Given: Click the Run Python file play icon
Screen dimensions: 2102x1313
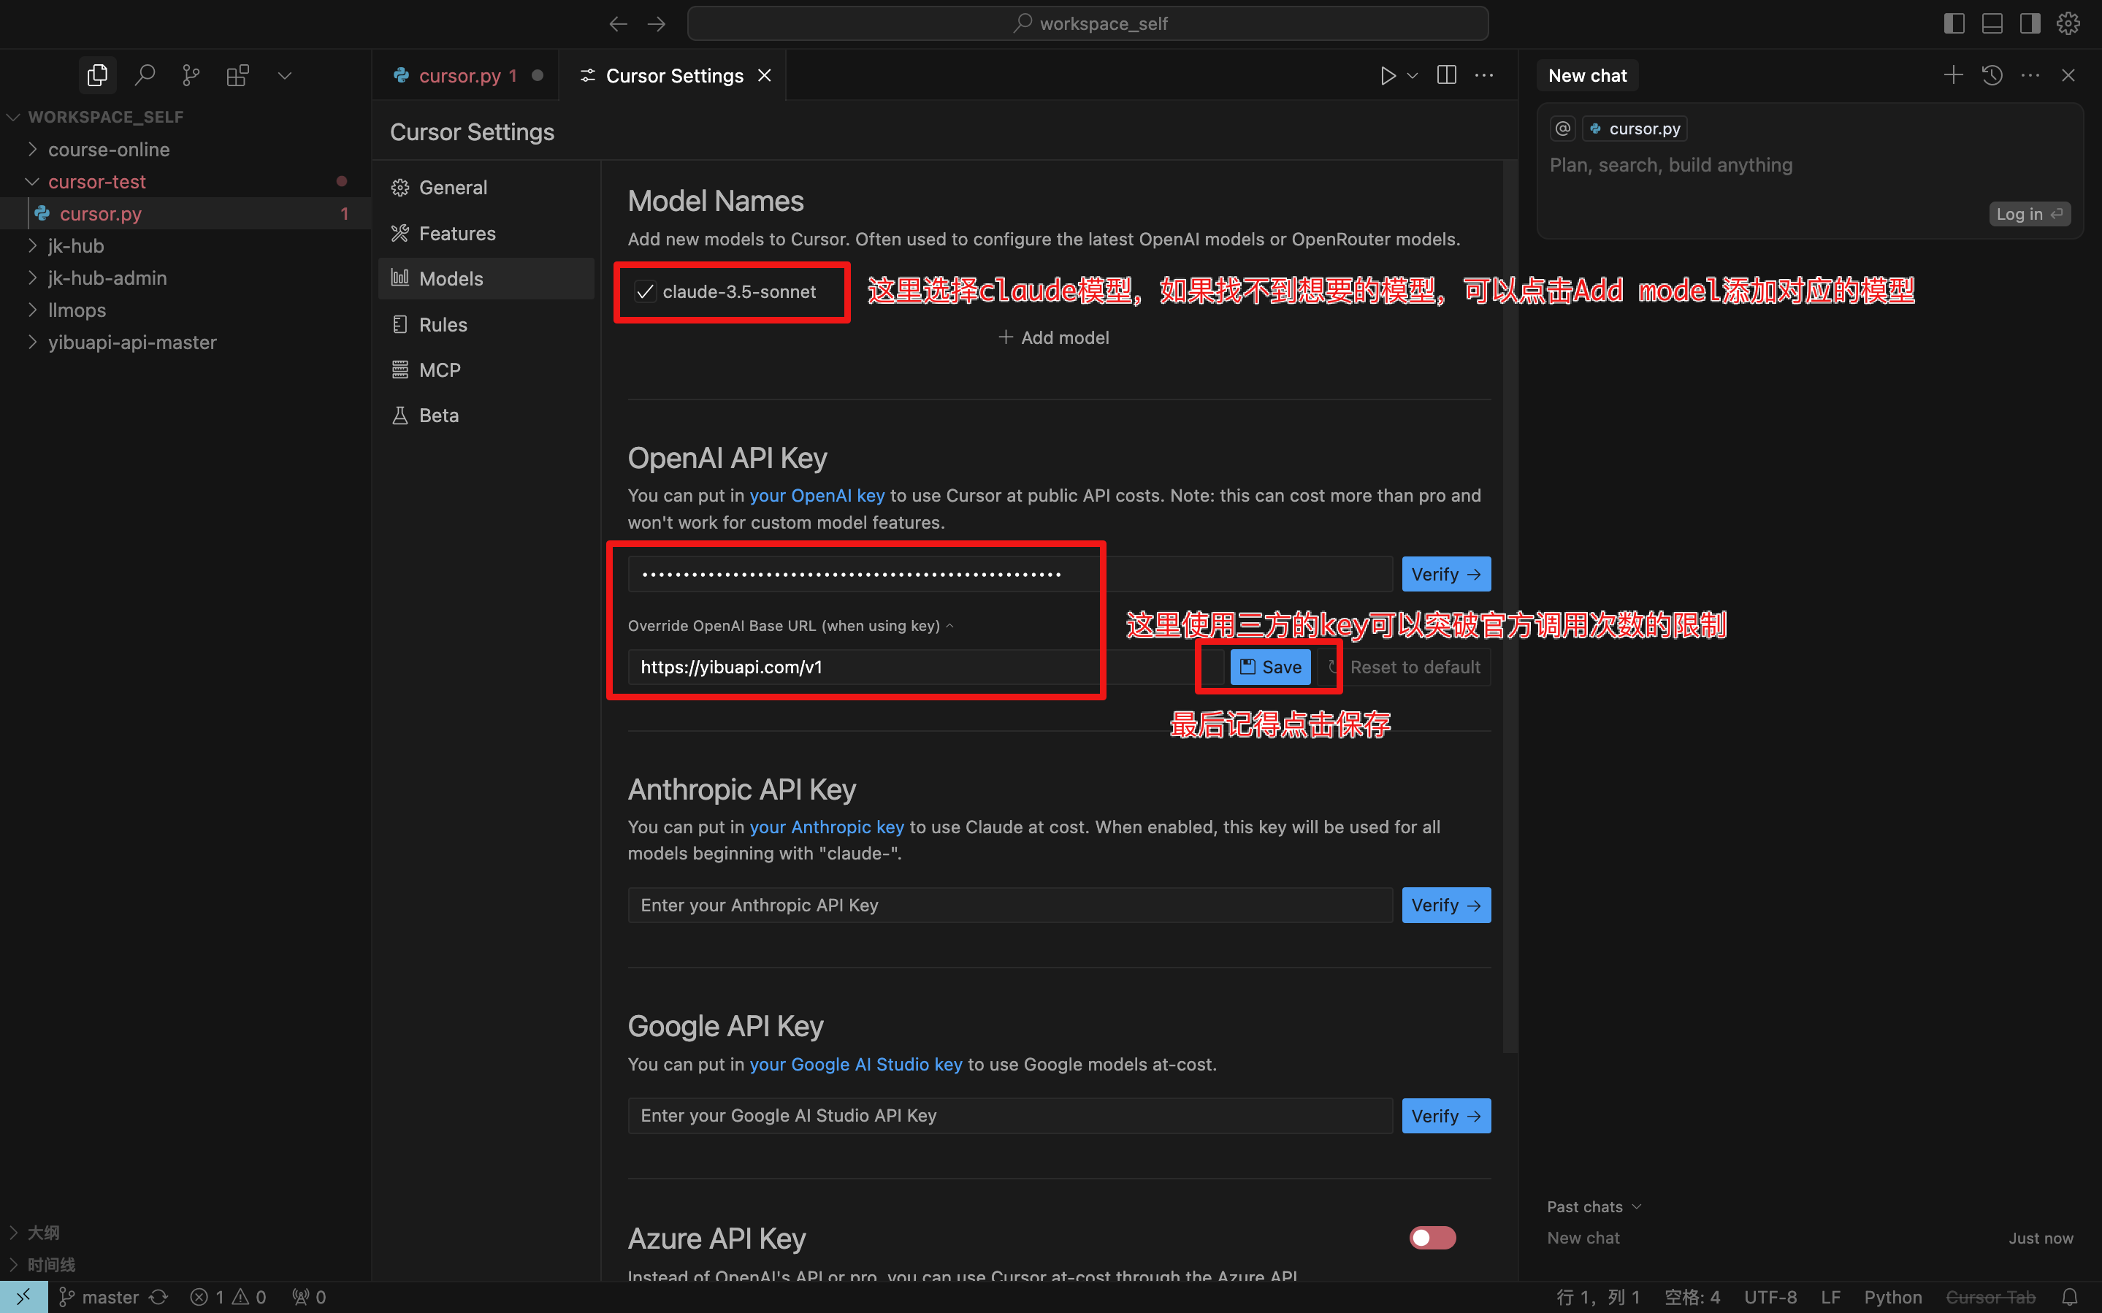Looking at the screenshot, I should tap(1388, 75).
